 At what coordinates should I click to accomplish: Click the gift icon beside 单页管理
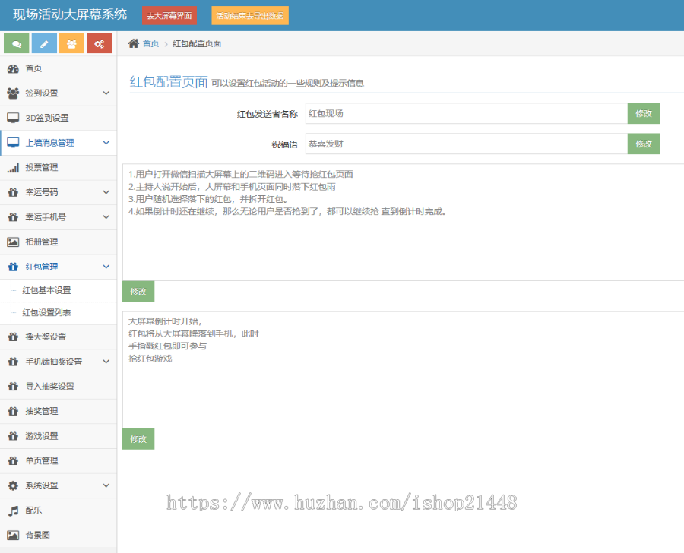(x=13, y=461)
